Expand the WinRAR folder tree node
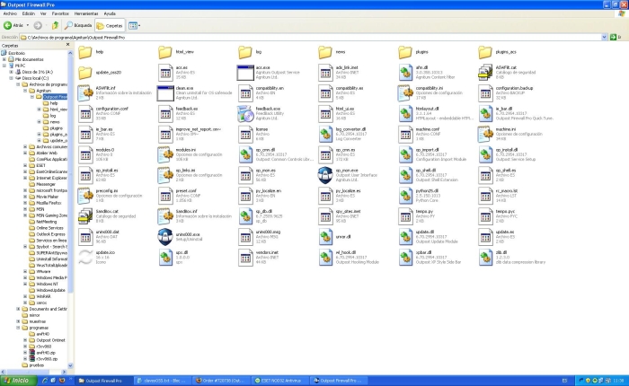The width and height of the screenshot is (629, 386). point(25,296)
